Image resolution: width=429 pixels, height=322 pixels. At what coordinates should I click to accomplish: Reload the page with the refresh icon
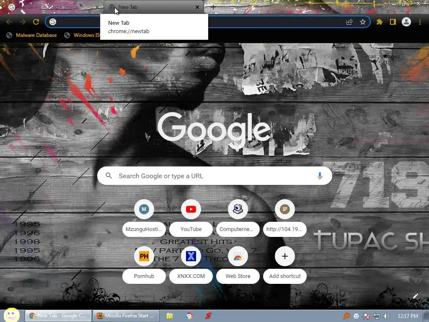pyautogui.click(x=36, y=22)
